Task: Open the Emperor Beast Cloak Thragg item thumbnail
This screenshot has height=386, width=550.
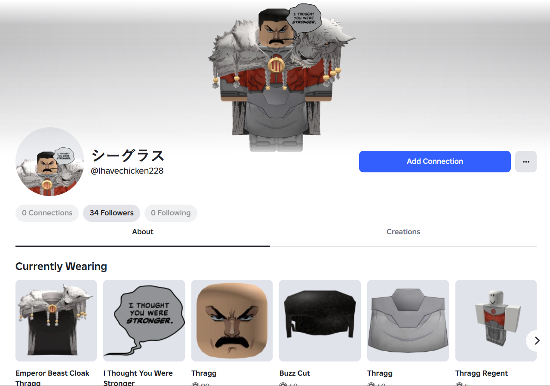Action: tap(56, 321)
